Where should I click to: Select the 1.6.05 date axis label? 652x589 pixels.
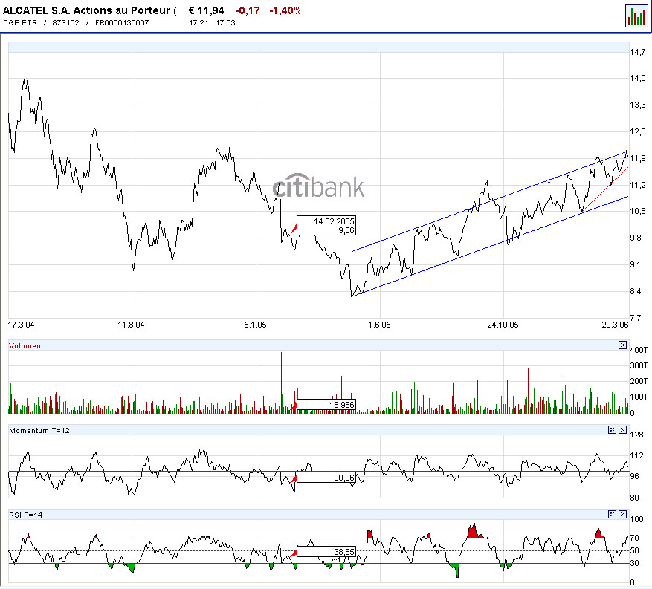(x=379, y=325)
